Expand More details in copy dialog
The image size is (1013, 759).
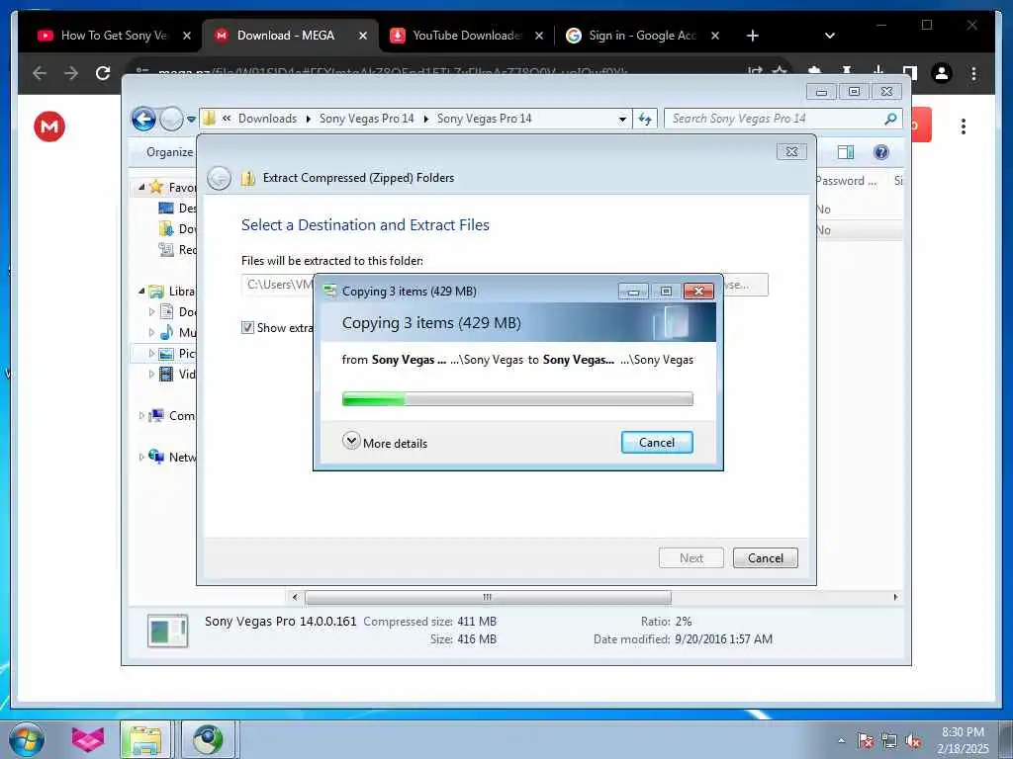coord(385,442)
